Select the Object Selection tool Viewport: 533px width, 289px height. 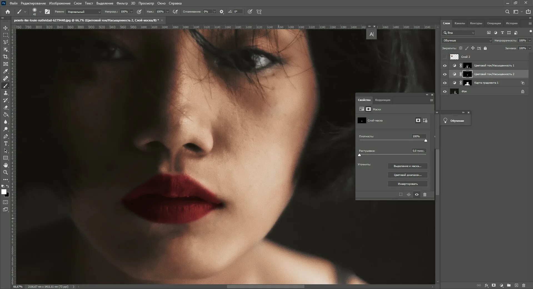coord(6,49)
